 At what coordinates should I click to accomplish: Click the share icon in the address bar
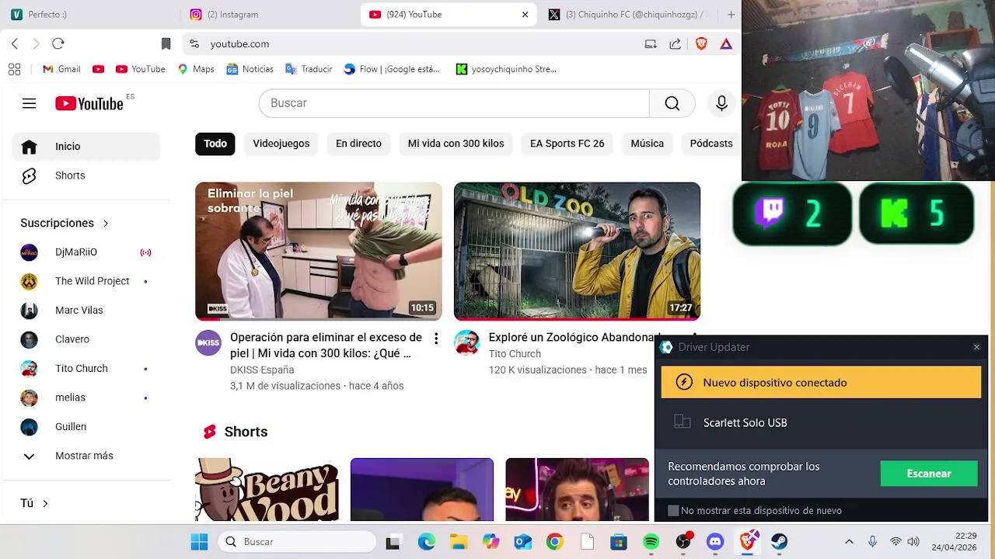[675, 43]
